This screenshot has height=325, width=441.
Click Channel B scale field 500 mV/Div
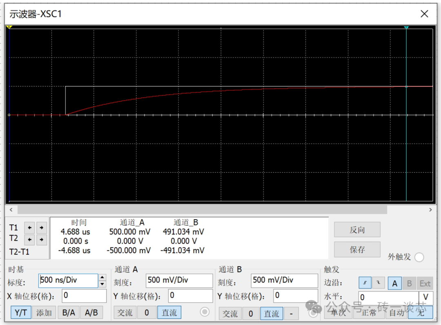[x=284, y=280]
